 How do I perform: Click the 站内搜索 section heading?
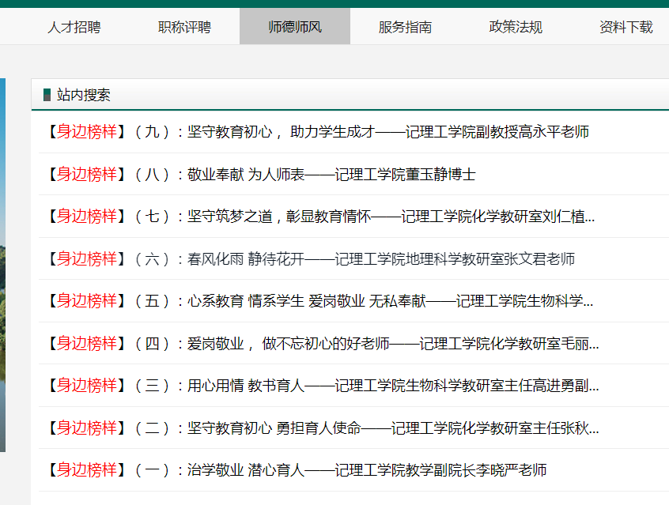coord(84,95)
